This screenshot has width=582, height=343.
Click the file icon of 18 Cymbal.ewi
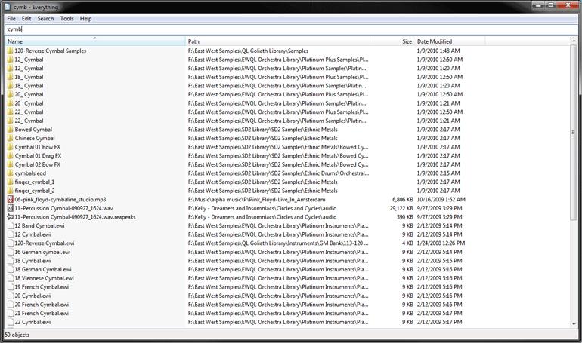pyautogui.click(x=11, y=261)
